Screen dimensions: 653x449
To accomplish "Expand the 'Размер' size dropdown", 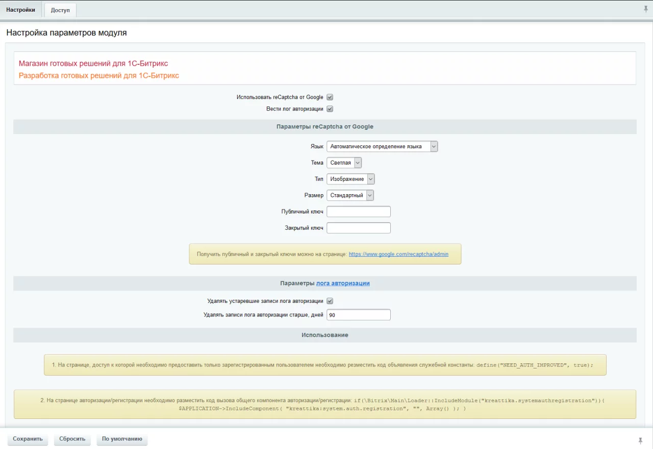I will click(350, 196).
